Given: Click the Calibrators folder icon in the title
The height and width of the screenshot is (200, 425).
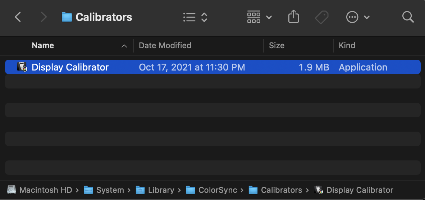Looking at the screenshot, I should [x=67, y=17].
